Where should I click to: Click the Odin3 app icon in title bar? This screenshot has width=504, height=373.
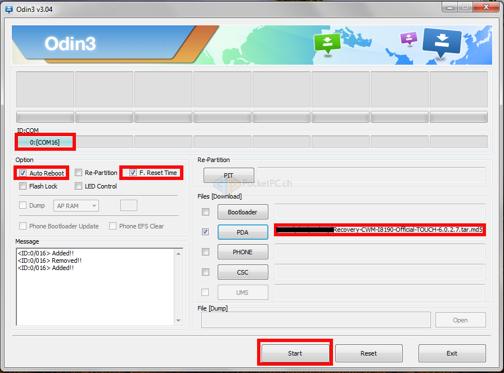(9, 10)
